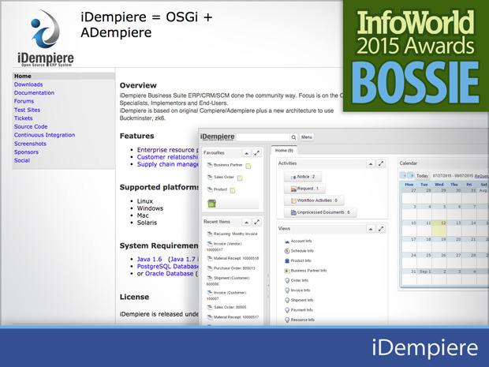
Task: Open the Menu button in iDempiere toolbar
Action: [306, 137]
